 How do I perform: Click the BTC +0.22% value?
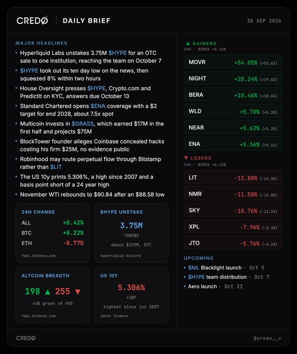click(x=73, y=233)
